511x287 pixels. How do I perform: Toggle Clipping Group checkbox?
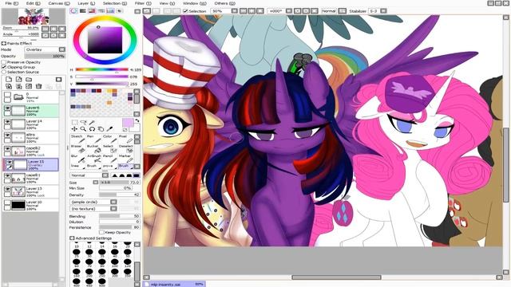pyautogui.click(x=4, y=67)
